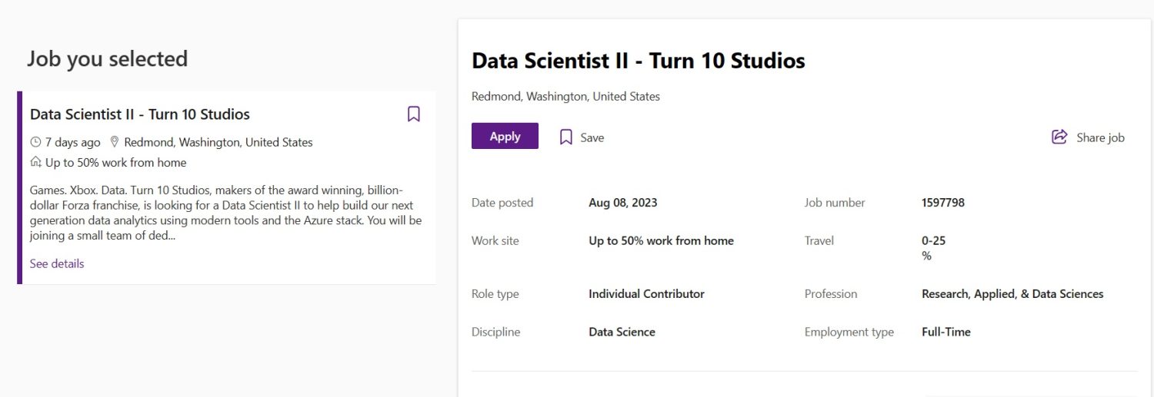The width and height of the screenshot is (1154, 397).
Task: Toggle the bookmark icon on the job card
Action: click(x=413, y=114)
